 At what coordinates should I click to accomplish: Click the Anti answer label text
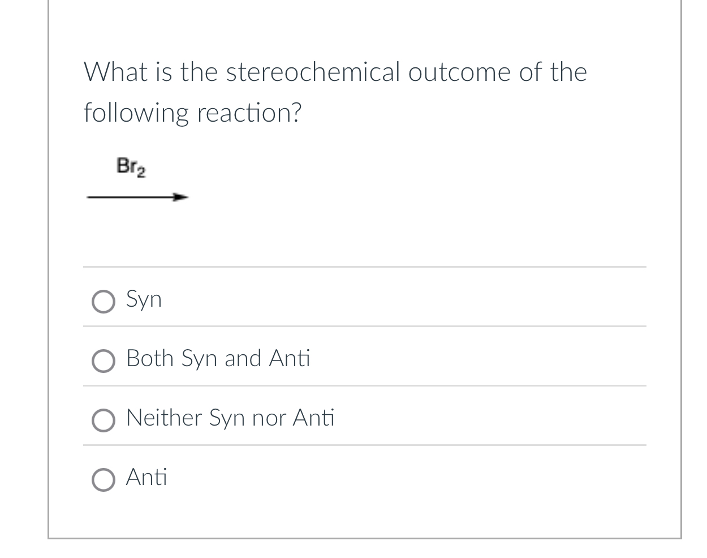tap(146, 477)
